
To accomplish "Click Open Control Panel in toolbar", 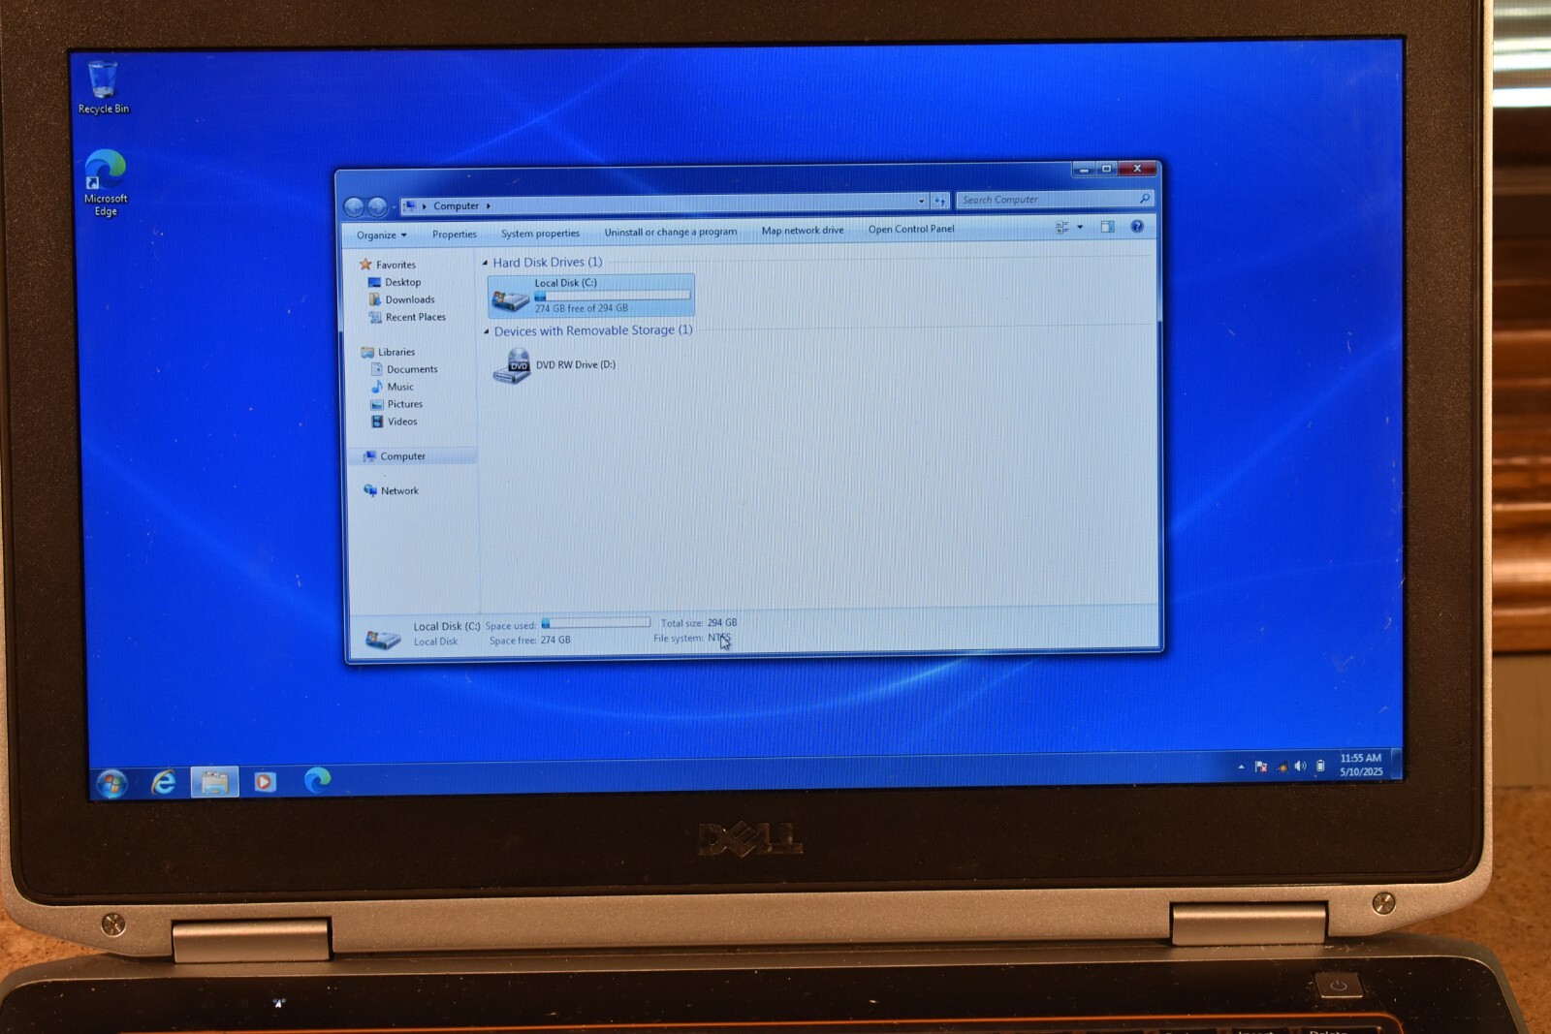I will pos(911,230).
